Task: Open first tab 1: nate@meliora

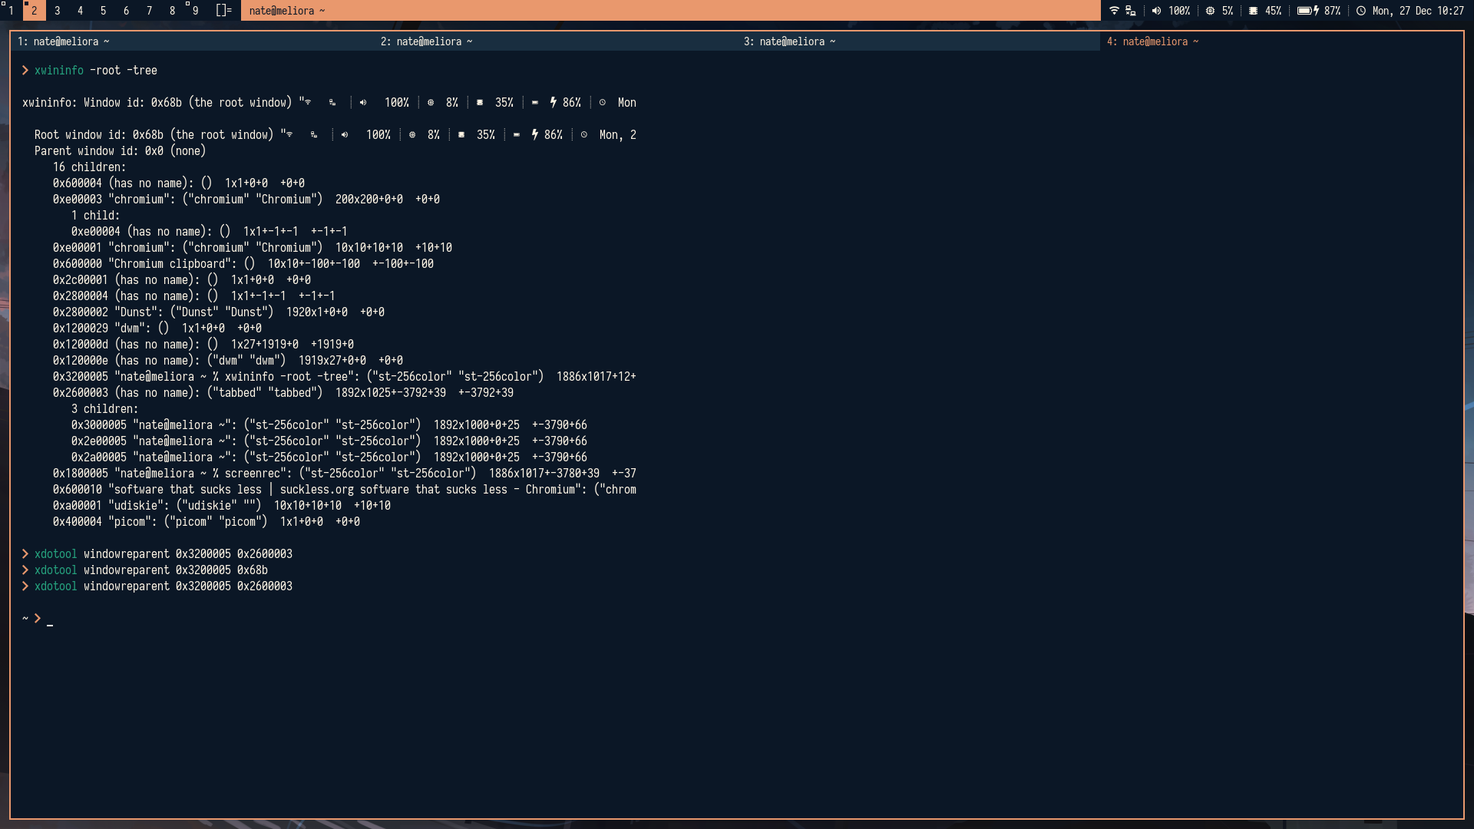Action: pos(64,41)
